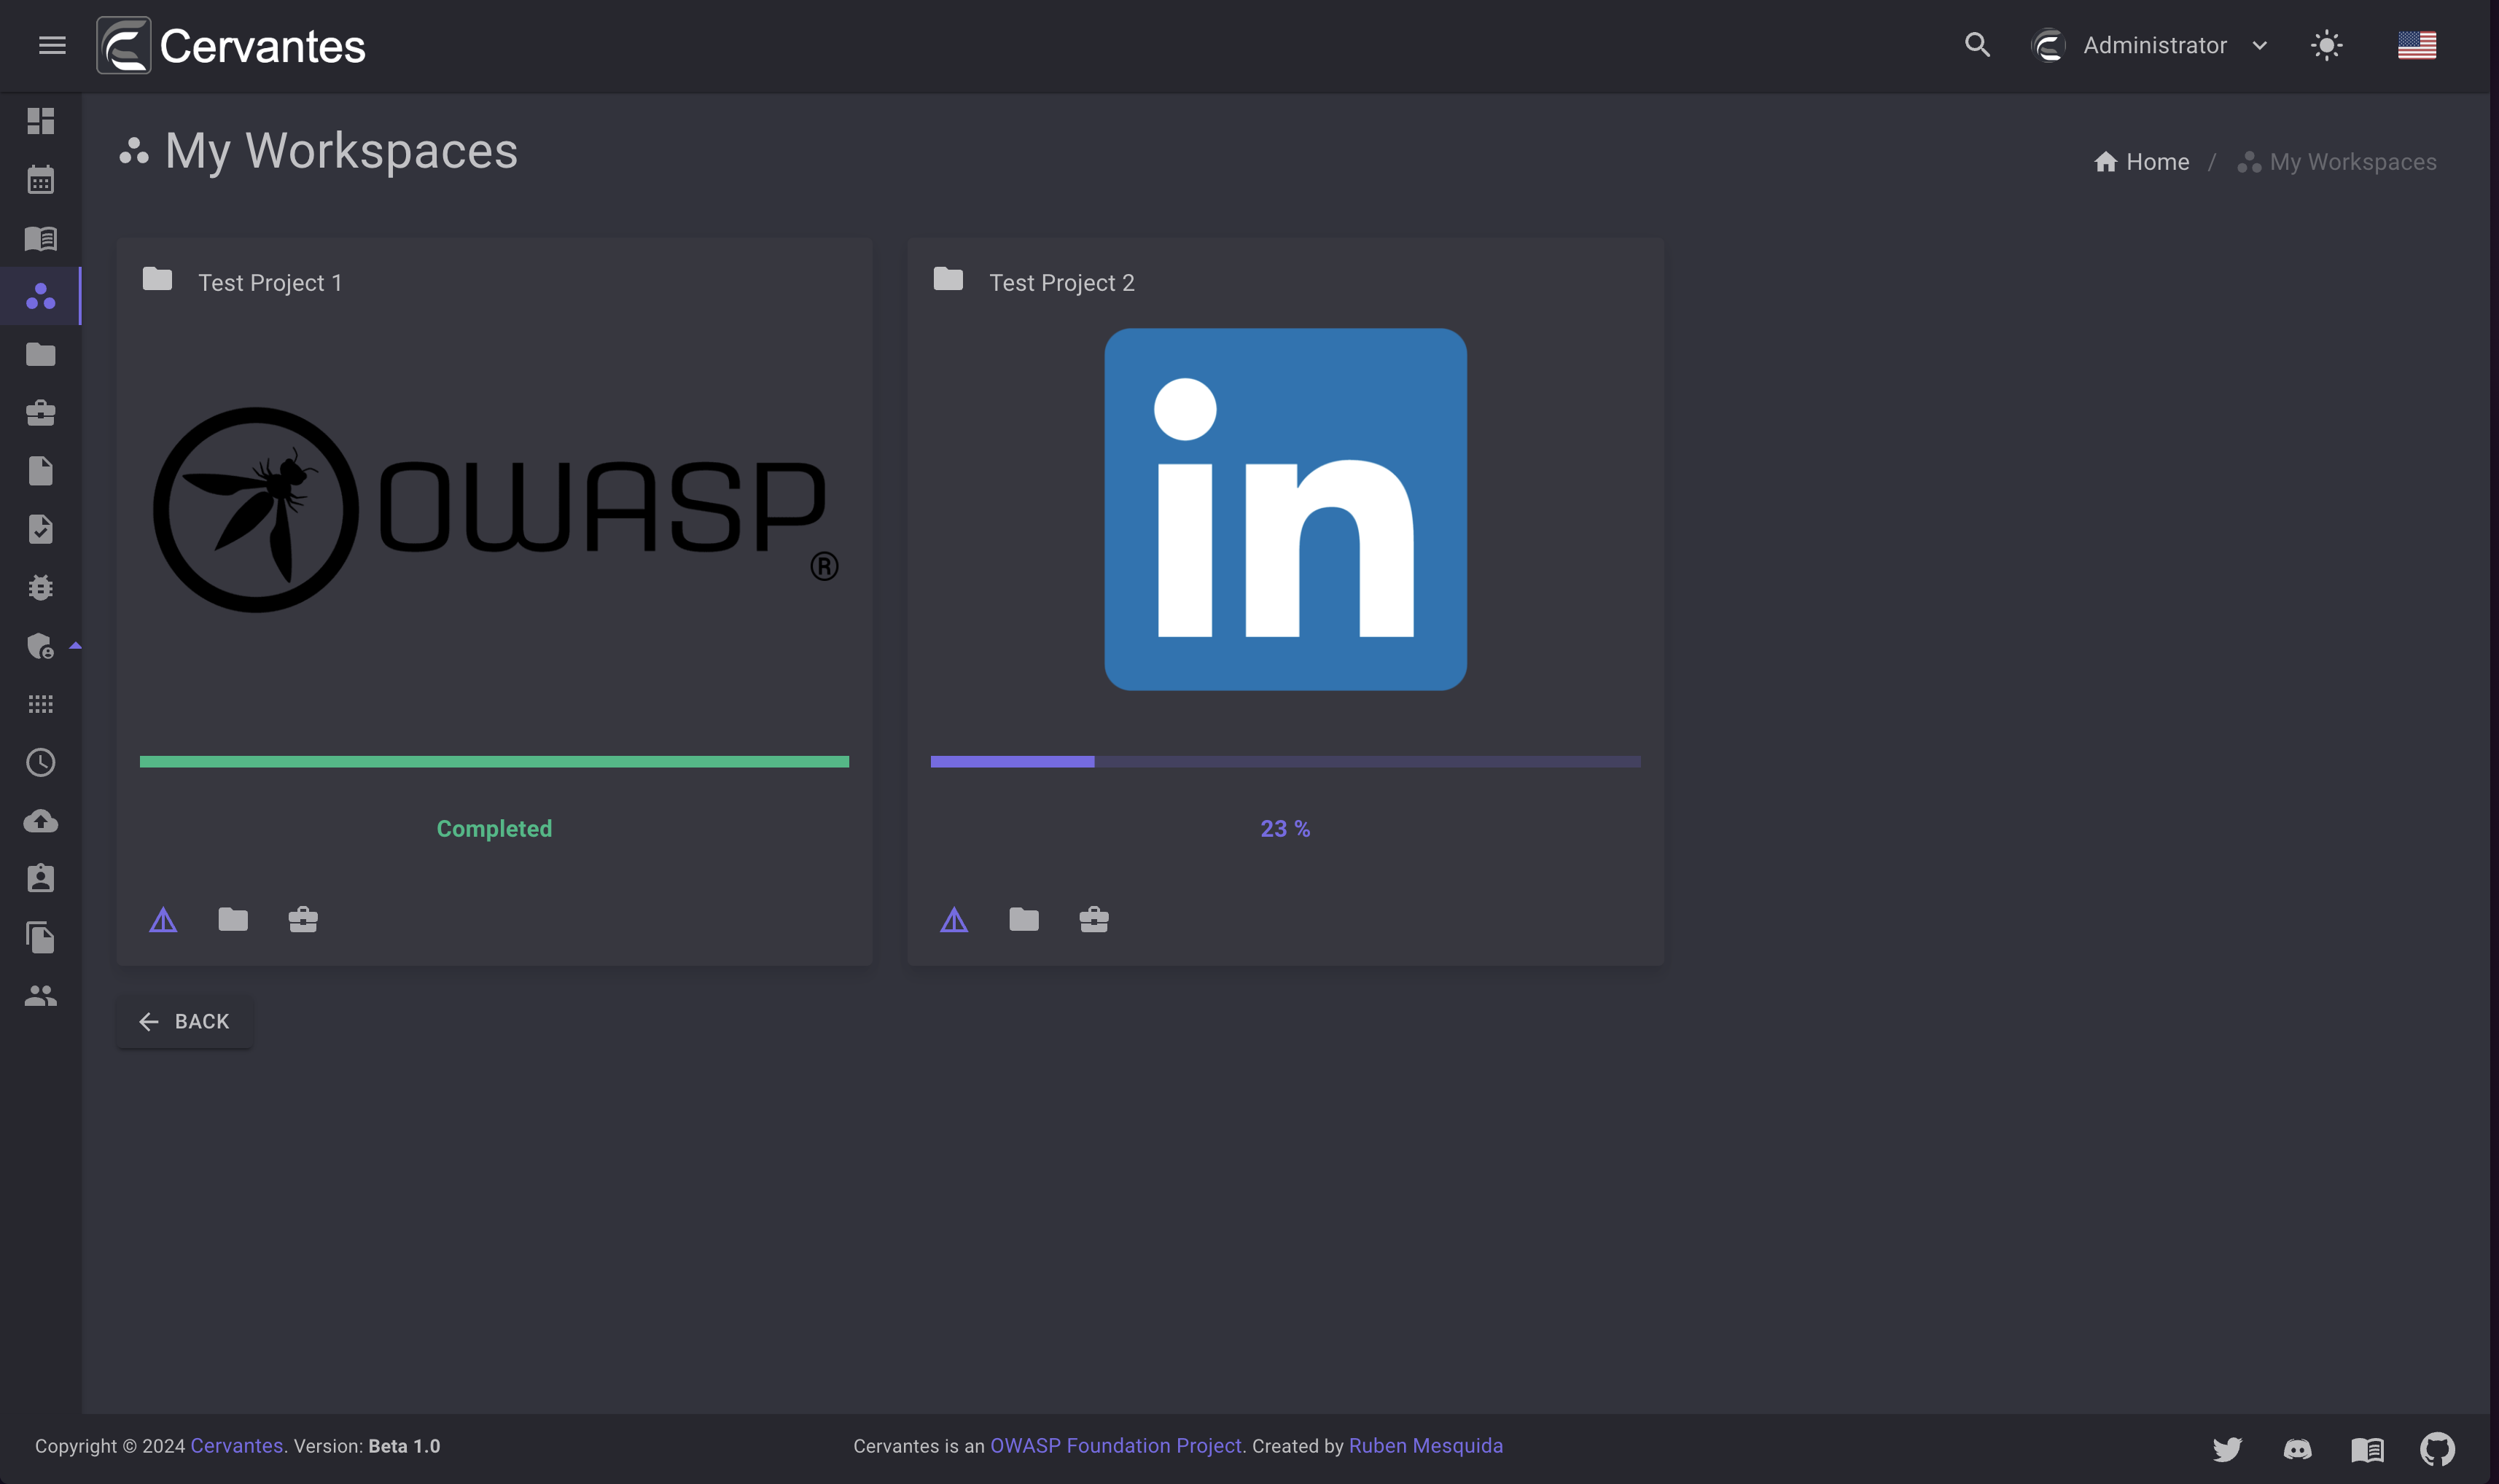
Task: Open Cervantes link in footer copyright
Action: click(237, 1446)
